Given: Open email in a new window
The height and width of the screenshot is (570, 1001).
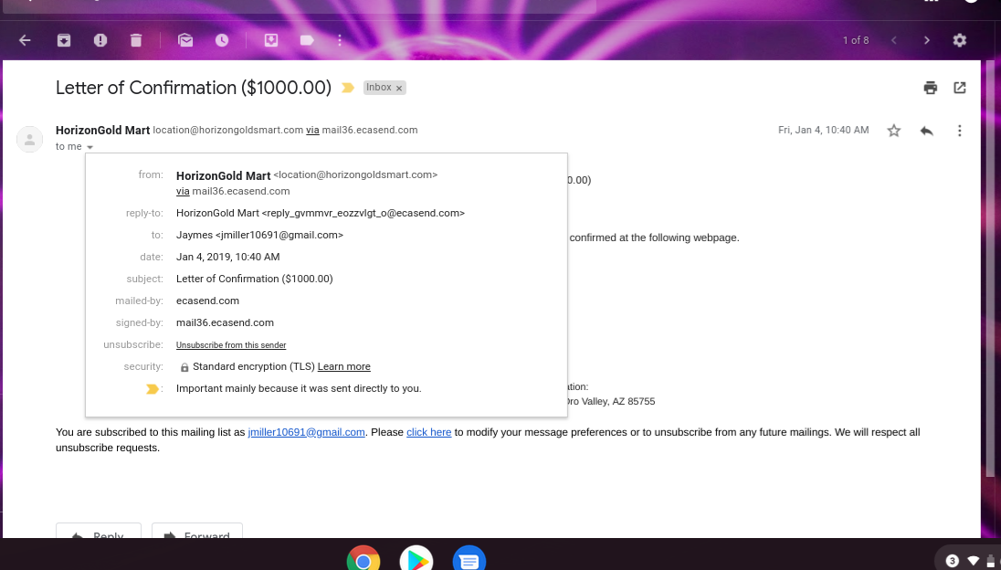Looking at the screenshot, I should pos(960,88).
